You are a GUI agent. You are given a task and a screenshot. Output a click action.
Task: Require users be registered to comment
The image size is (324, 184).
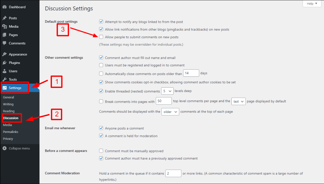101,65
